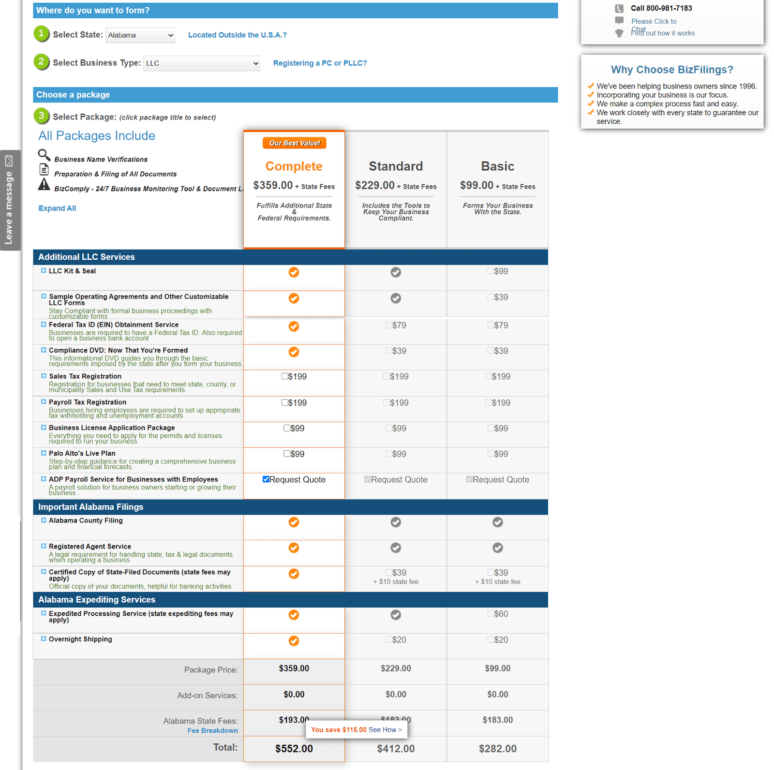
Task: Expand the Overnight Shipping row details
Action: coord(44,639)
